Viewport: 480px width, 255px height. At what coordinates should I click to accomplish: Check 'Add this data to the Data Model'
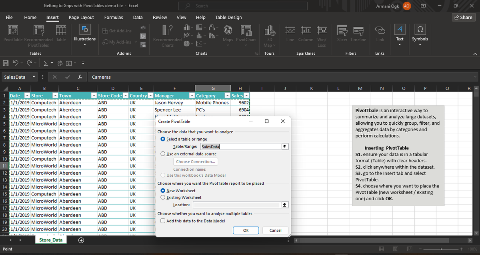coord(163,221)
